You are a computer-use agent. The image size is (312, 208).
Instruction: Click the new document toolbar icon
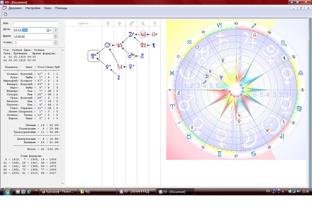tap(5, 15)
